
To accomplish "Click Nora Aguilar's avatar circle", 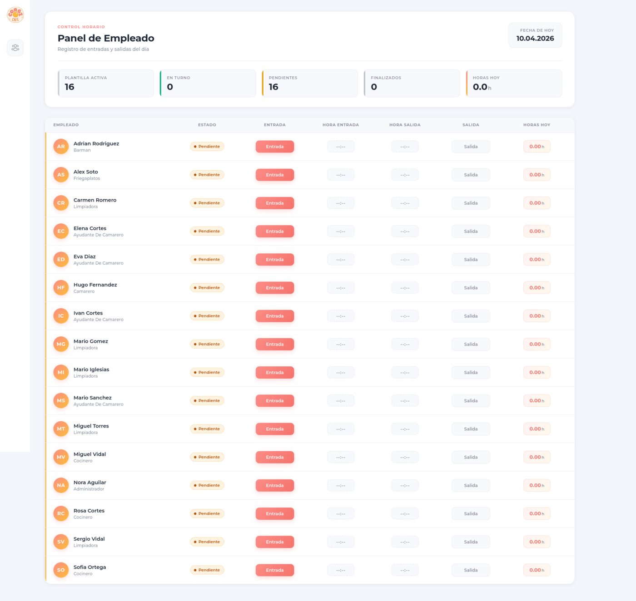I will [x=61, y=485].
